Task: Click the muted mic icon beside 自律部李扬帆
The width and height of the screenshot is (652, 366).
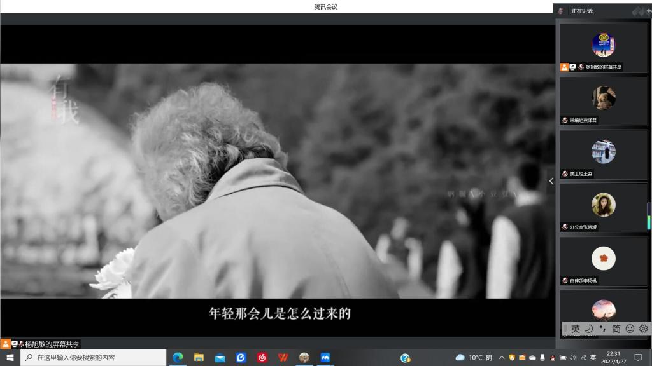Action: click(x=565, y=280)
